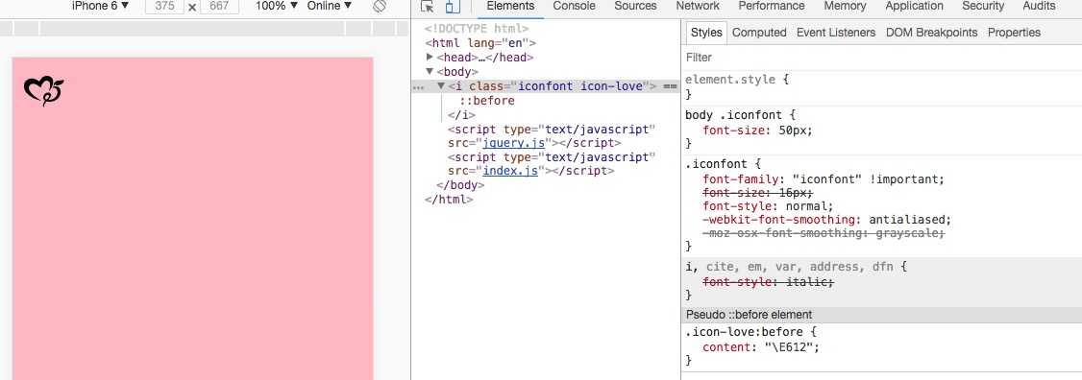Image resolution: width=1082 pixels, height=380 pixels.
Task: Open the Event Listeners sidebar tab
Action: coord(836,33)
